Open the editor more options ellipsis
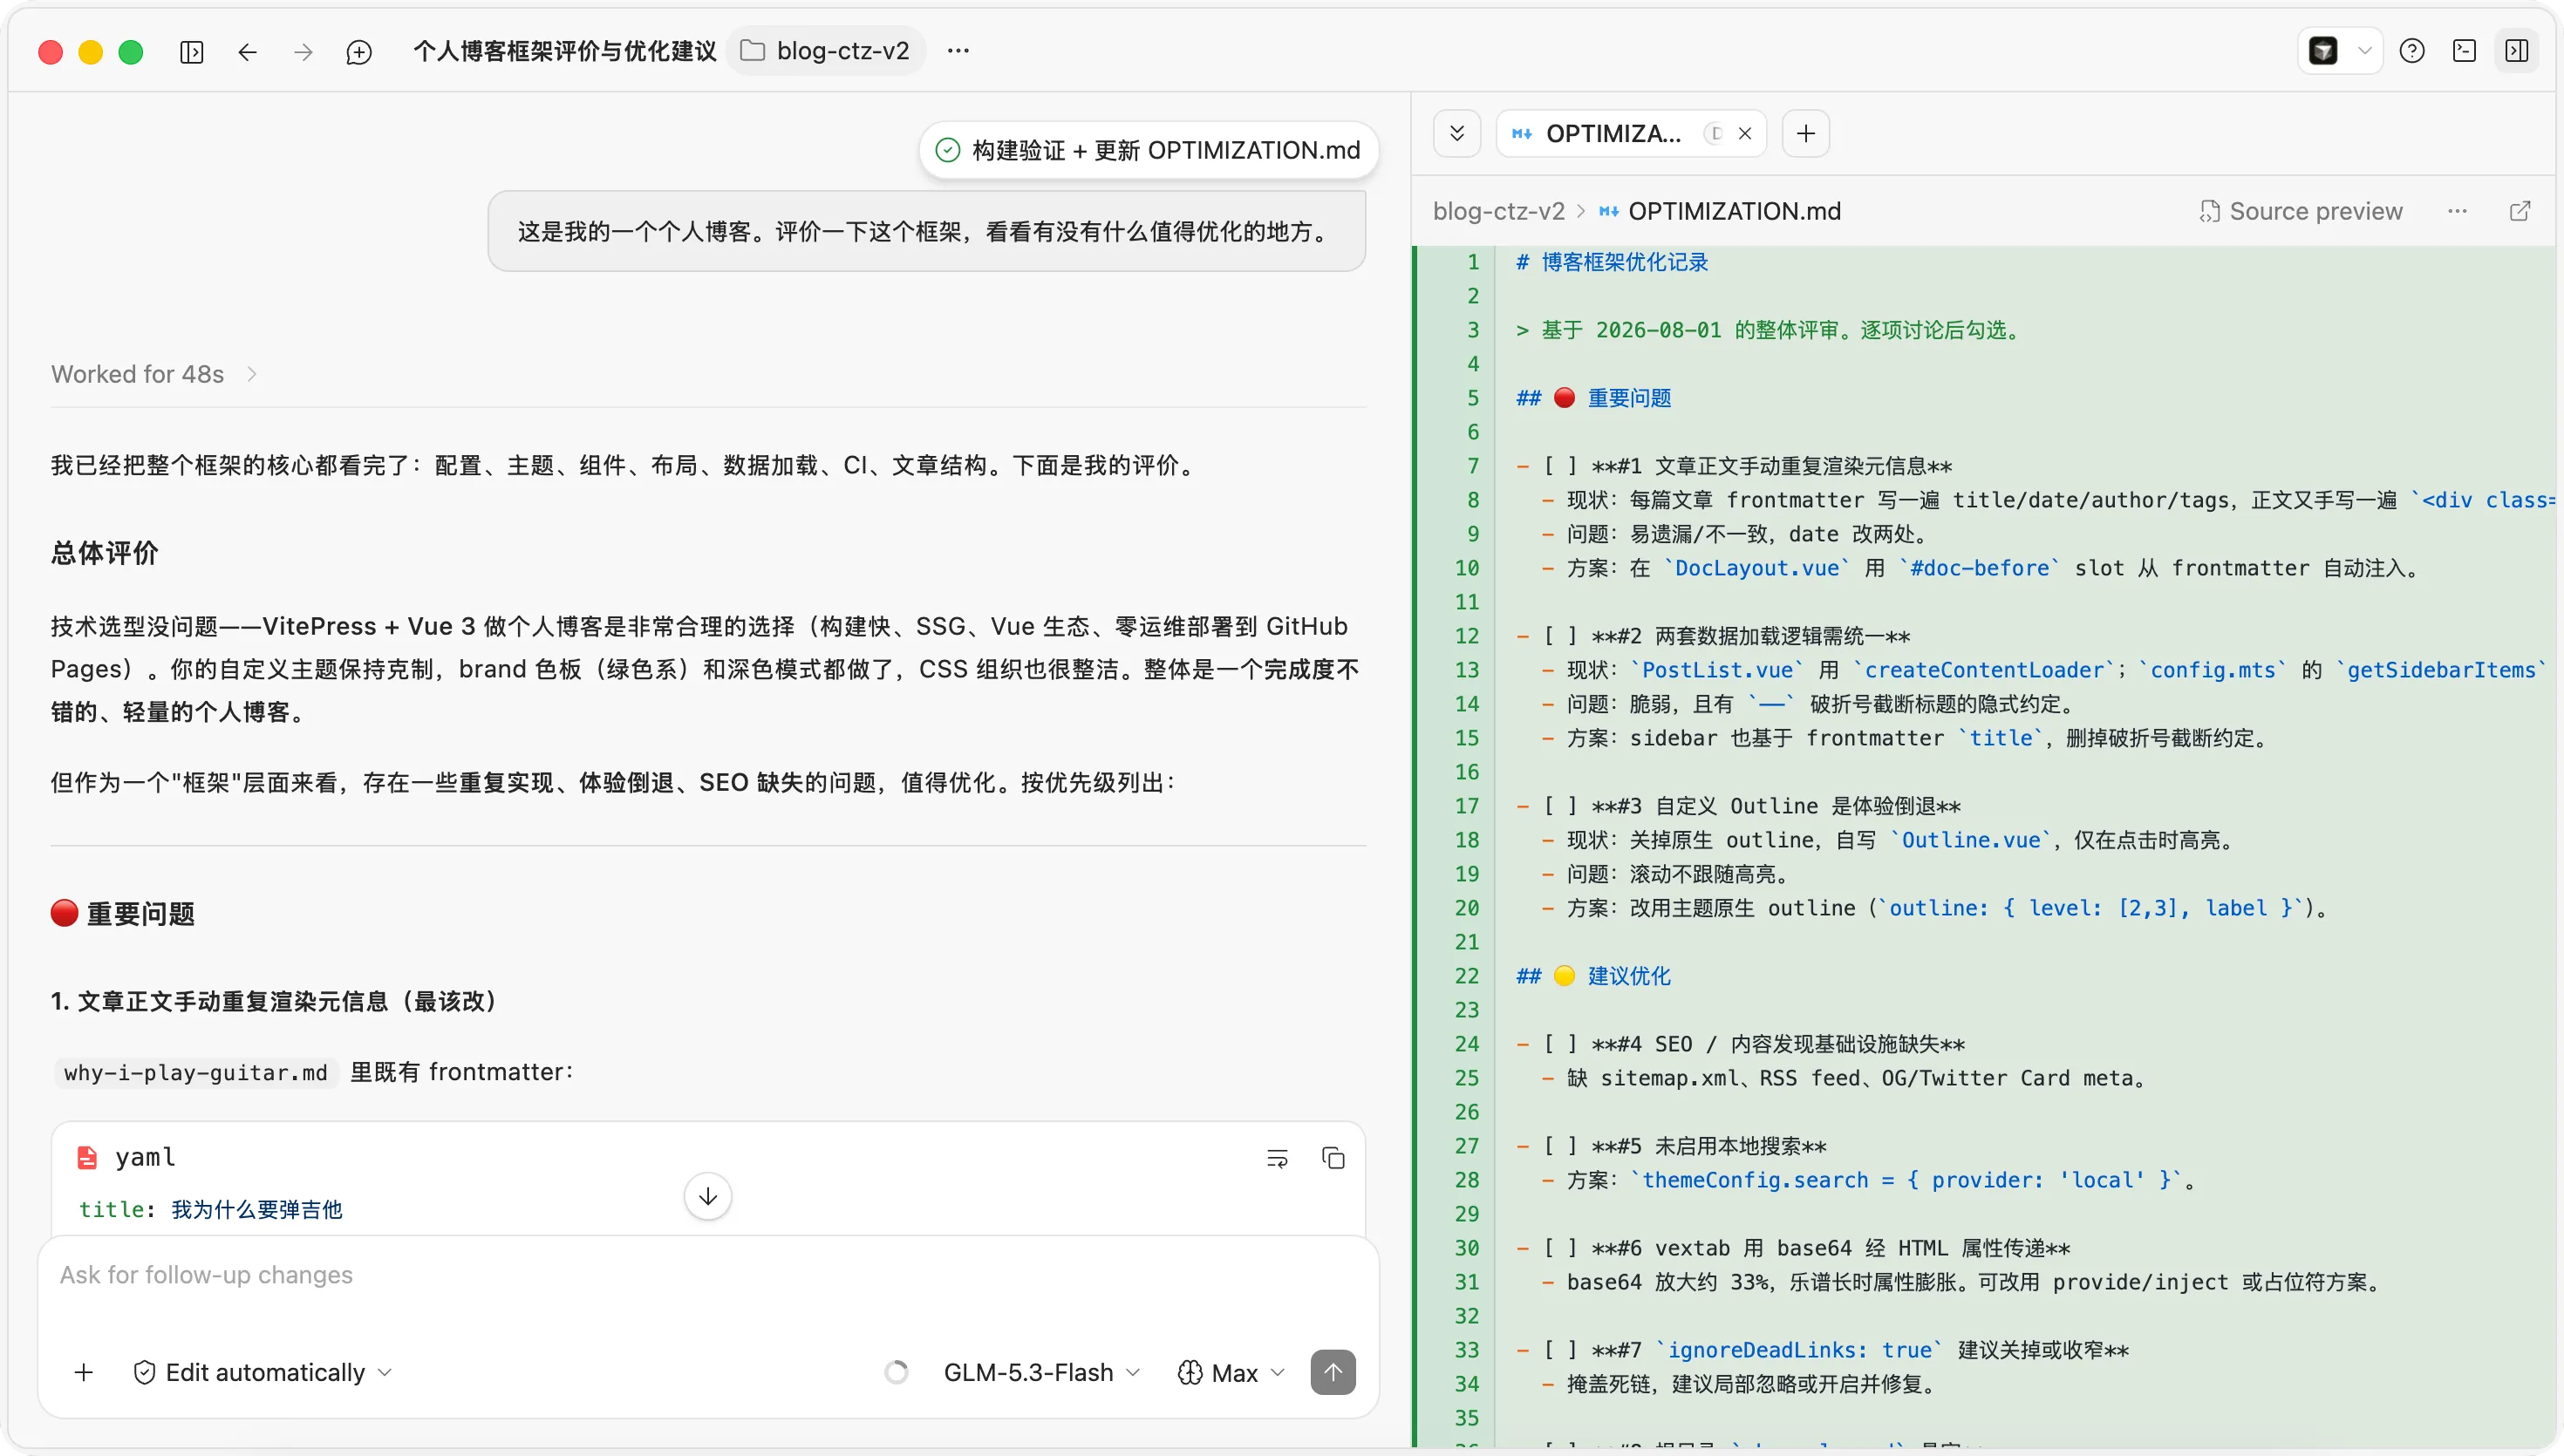Viewport: 2564px width, 1456px height. 2457,211
